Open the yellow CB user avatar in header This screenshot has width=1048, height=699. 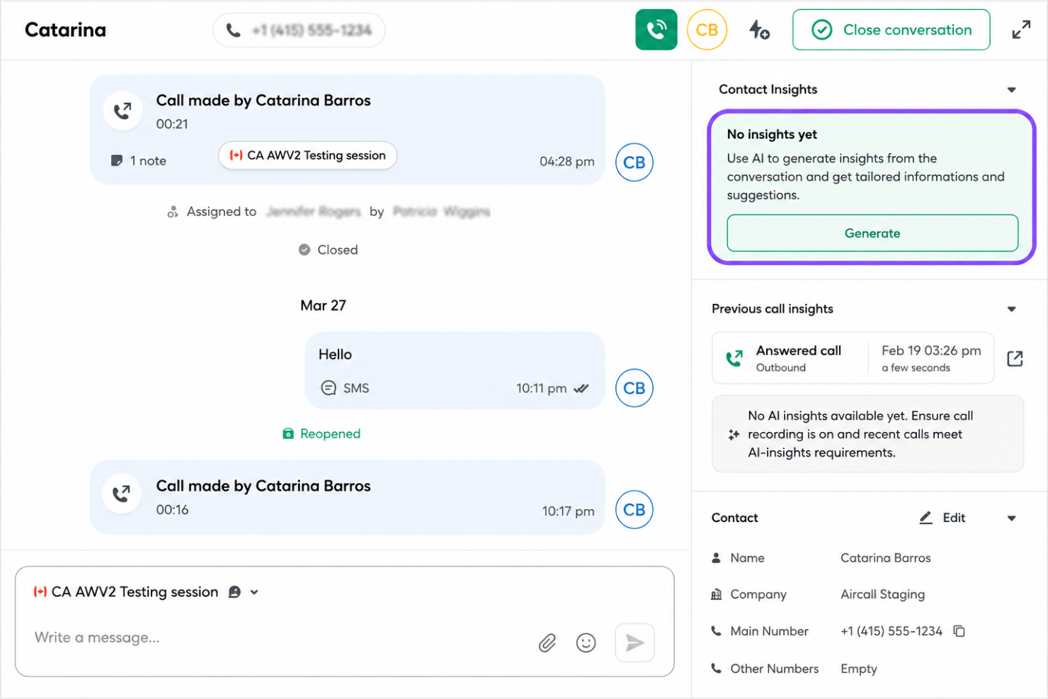707,30
